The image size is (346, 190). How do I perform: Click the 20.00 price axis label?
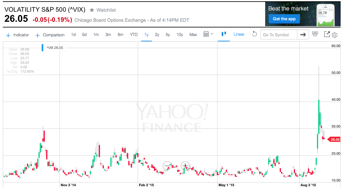336,153
